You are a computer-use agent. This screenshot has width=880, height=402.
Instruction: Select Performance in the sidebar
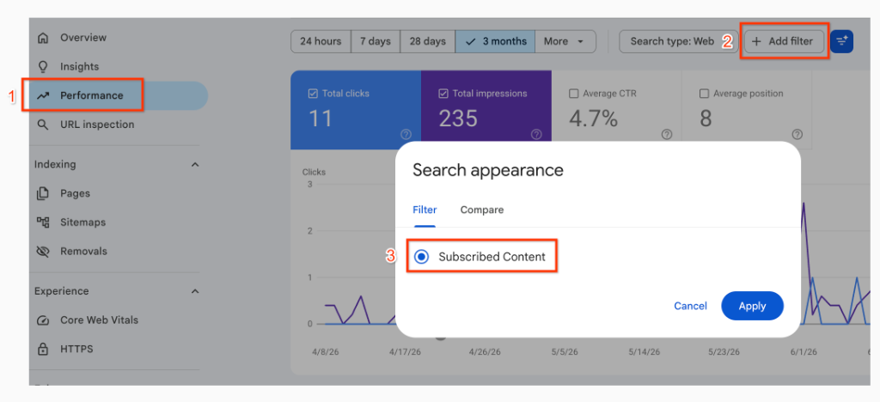tap(91, 95)
